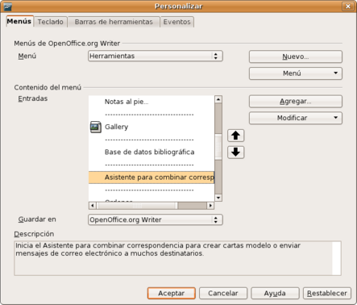Click the Cancelar button
The width and height of the screenshot is (357, 305).
(223, 293)
